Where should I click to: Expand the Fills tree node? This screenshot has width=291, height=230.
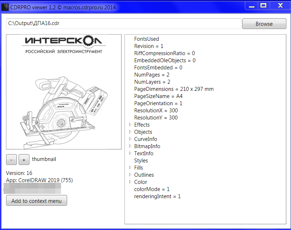(x=130, y=167)
